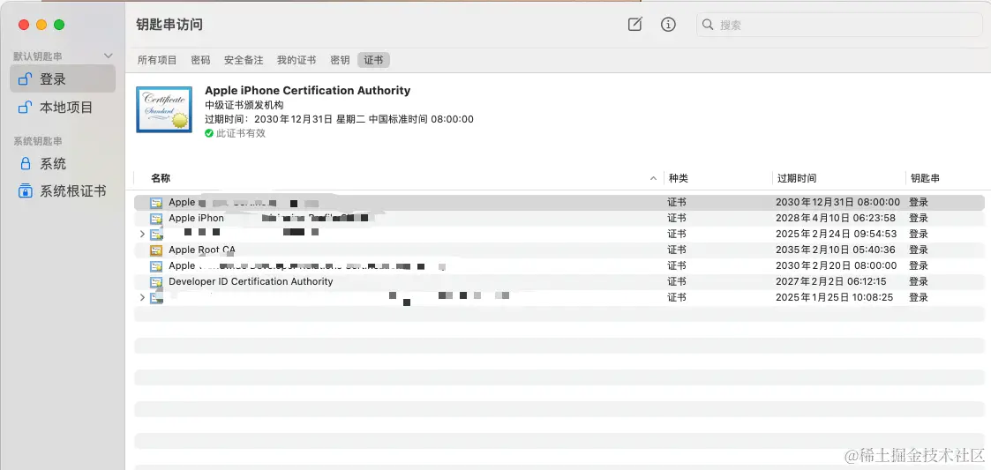Click the green zoom window button
991x470 pixels.
tap(59, 25)
